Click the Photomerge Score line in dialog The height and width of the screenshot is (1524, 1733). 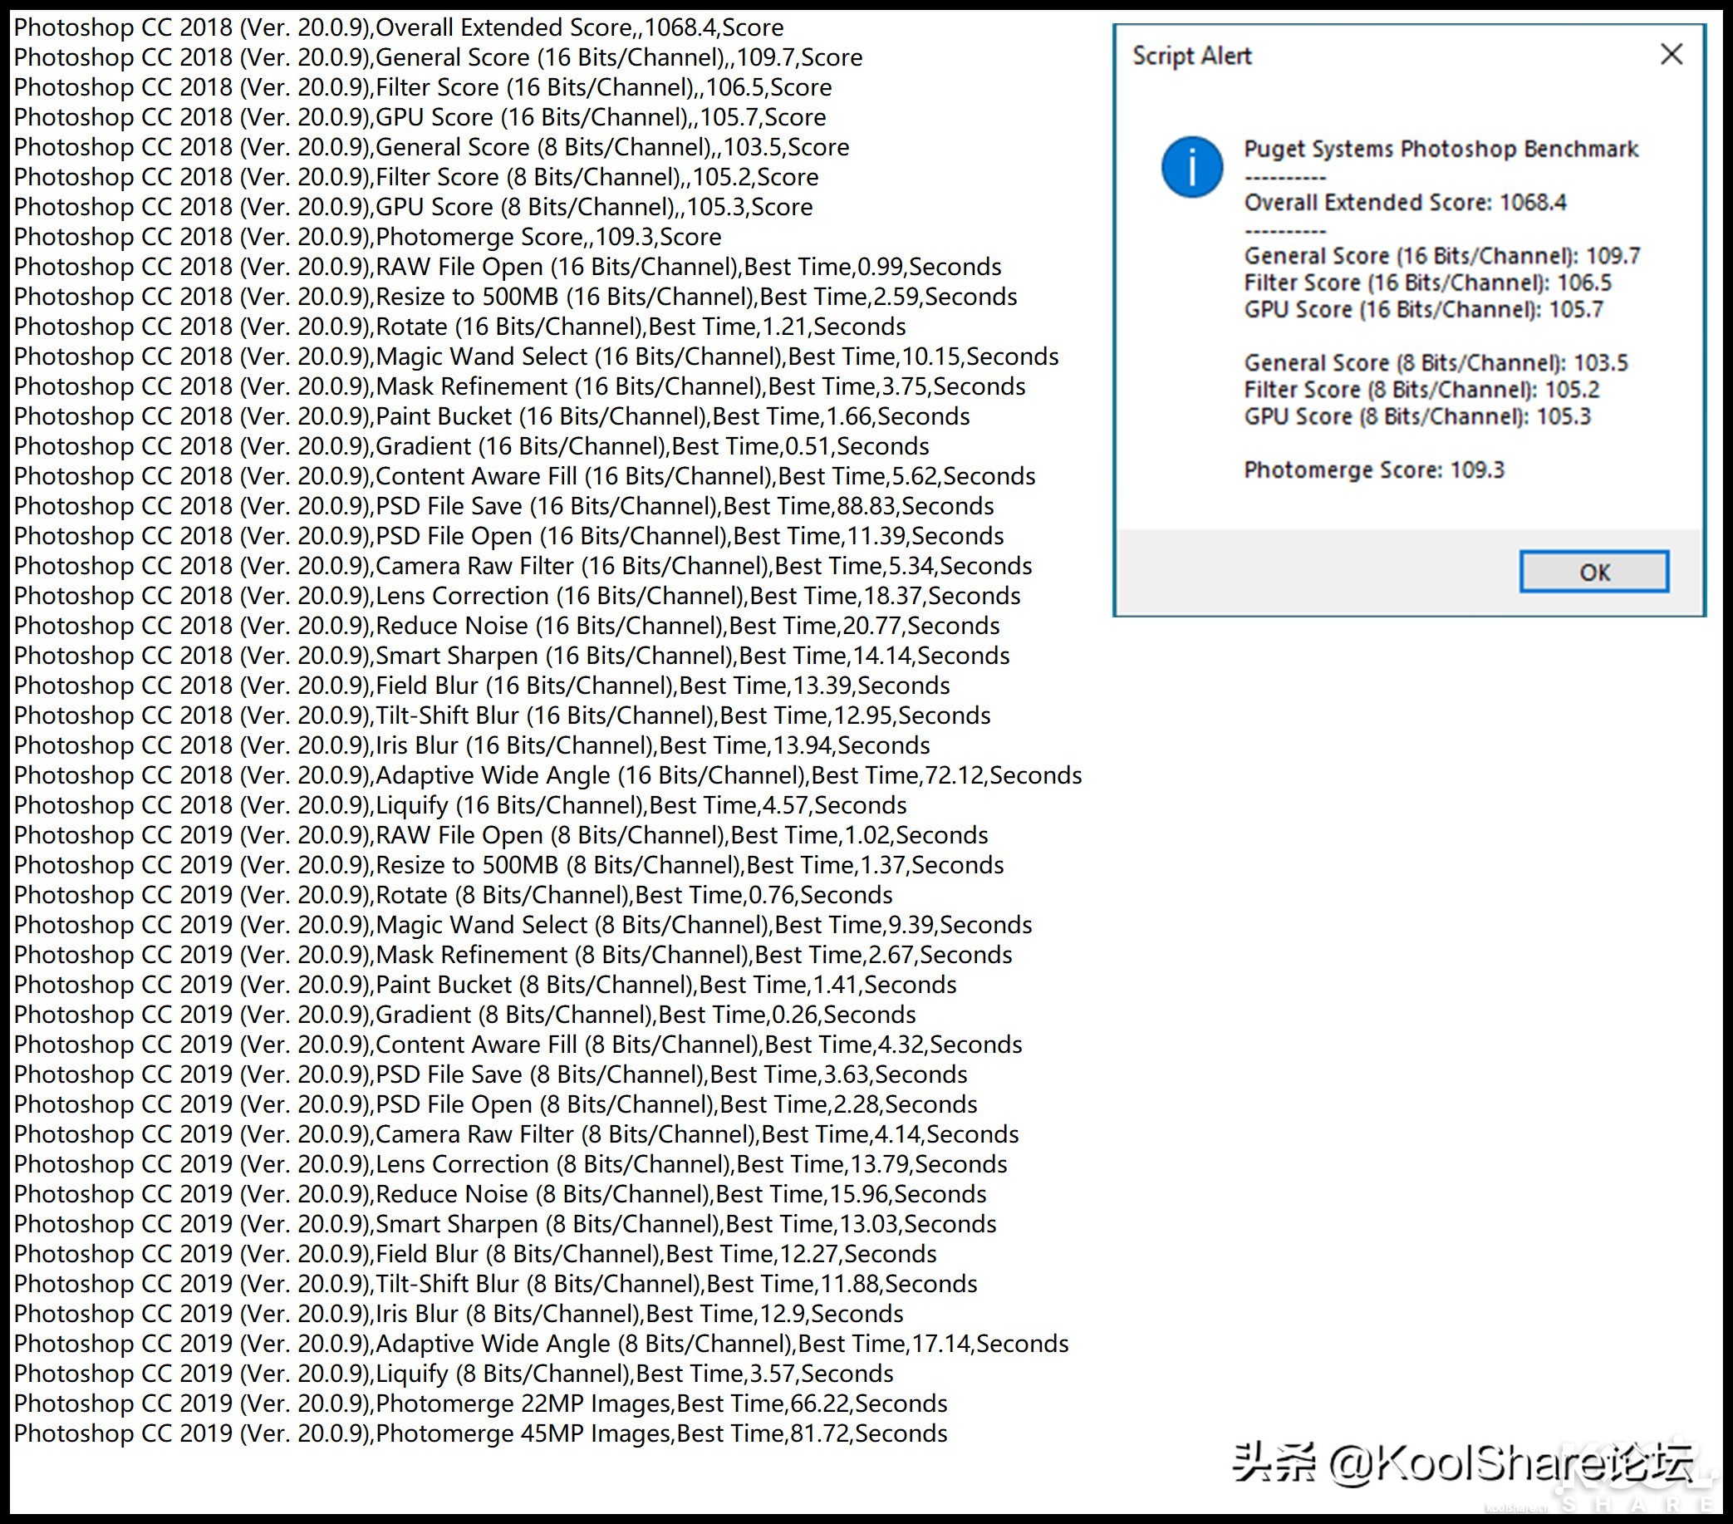[x=1372, y=469]
